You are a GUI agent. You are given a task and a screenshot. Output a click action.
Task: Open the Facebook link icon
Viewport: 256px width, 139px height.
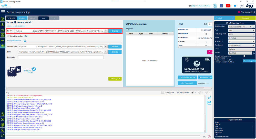[x=222, y=6]
